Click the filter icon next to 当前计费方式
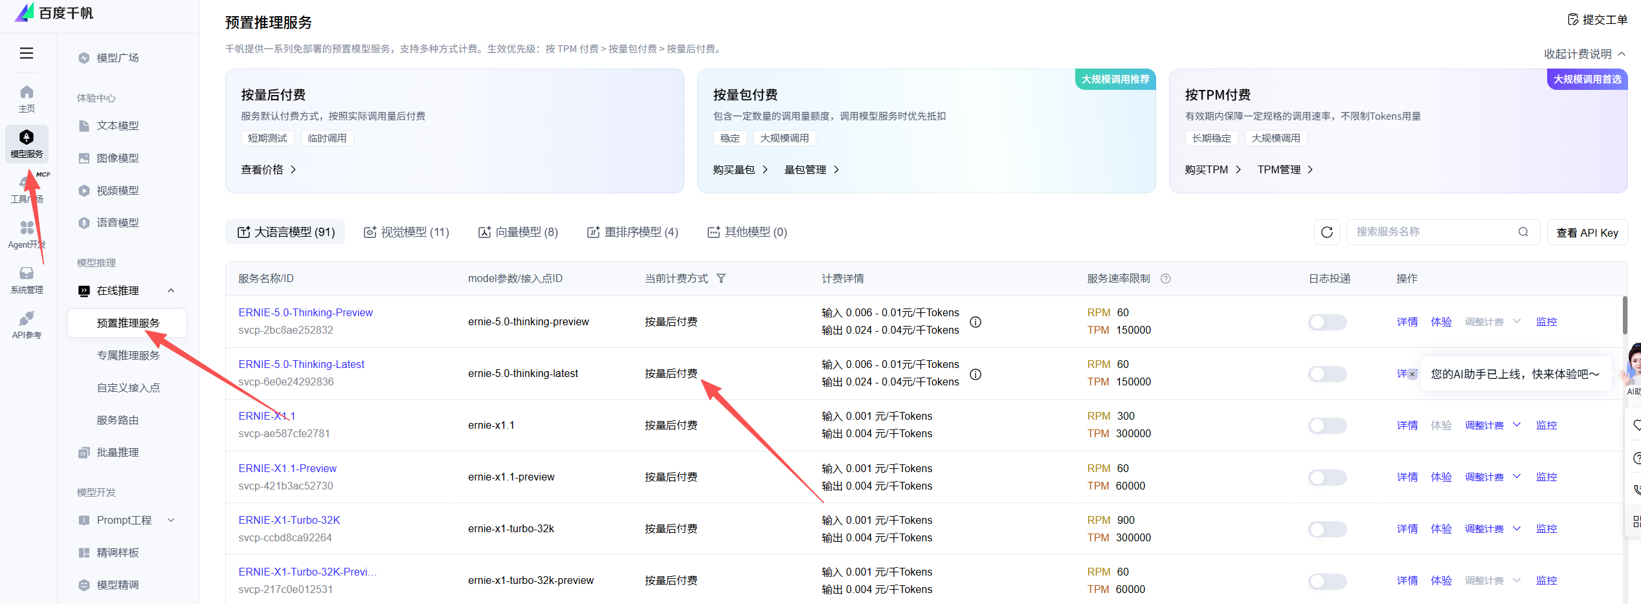This screenshot has width=1641, height=604. [721, 279]
